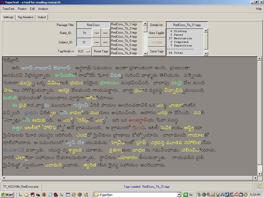Click the passage text scroll-down arrow

[259, 174]
